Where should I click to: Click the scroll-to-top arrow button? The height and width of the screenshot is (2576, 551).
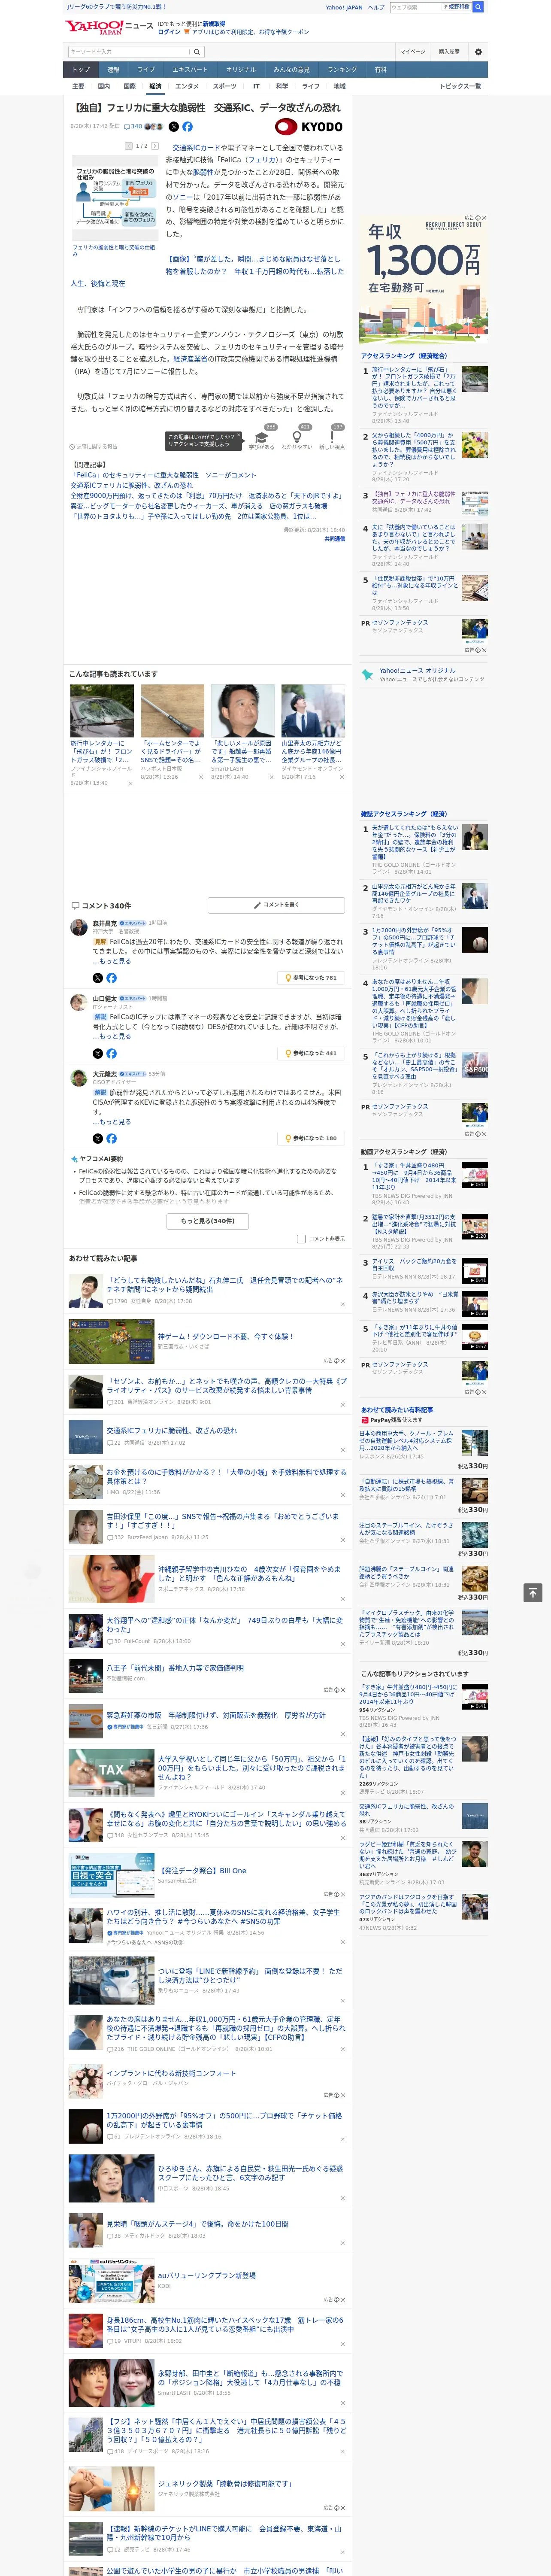pyautogui.click(x=533, y=1592)
